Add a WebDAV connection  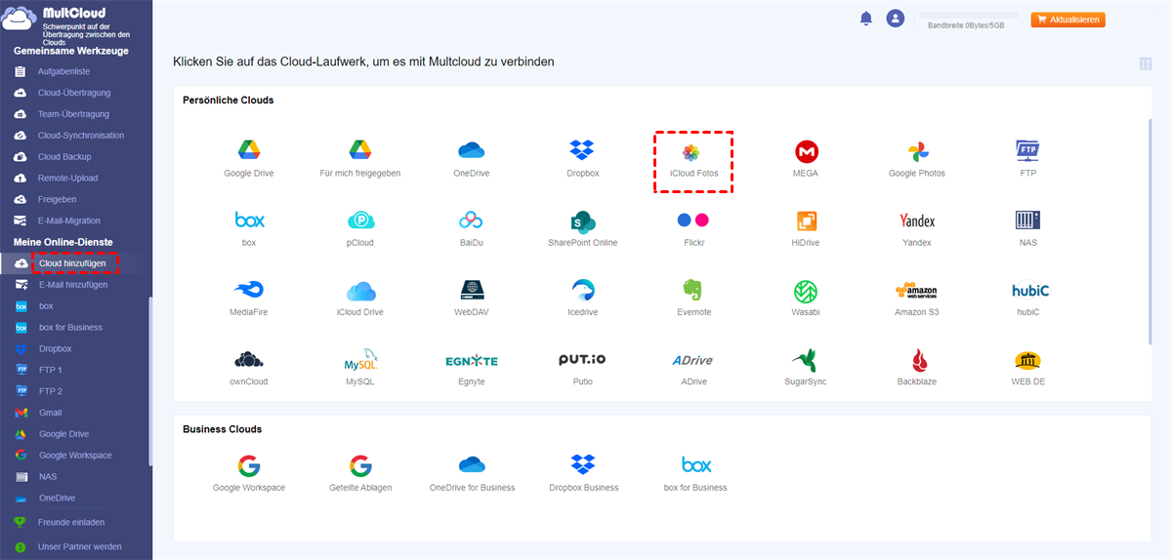pos(472,290)
